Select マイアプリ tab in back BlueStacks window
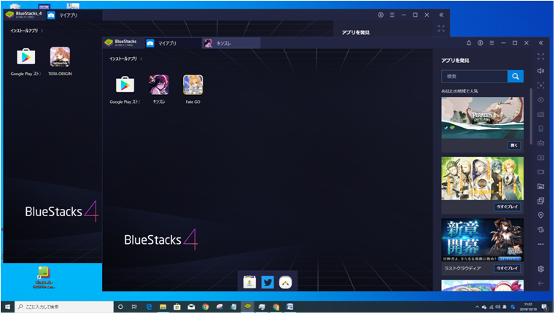The width and height of the screenshot is (555, 314). [x=74, y=15]
